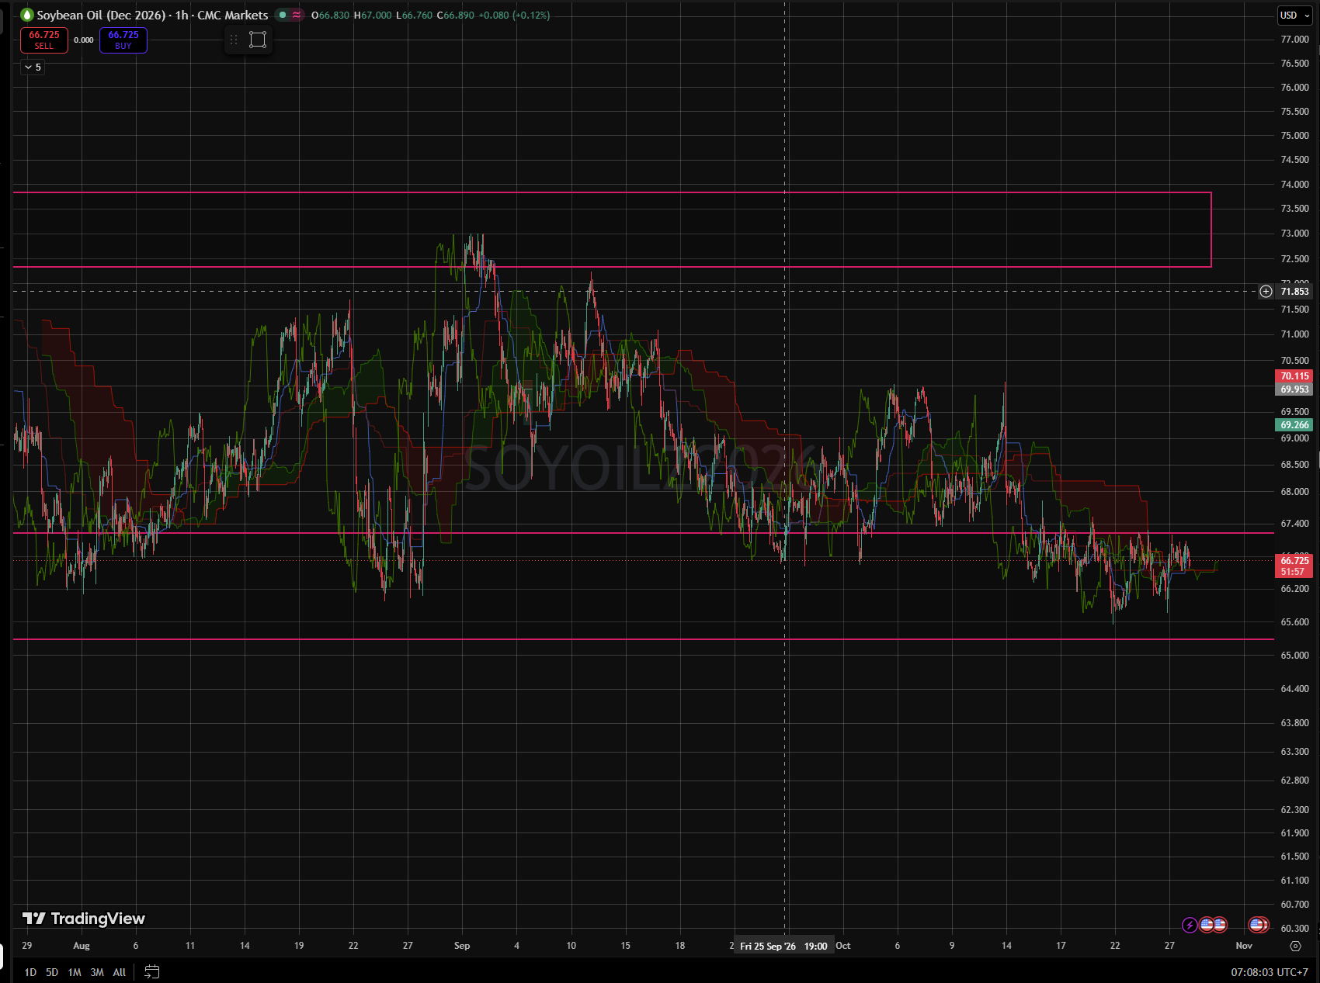This screenshot has height=983, width=1320.
Task: Click the Soybean Oil symbol logo icon
Action: pyautogui.click(x=27, y=15)
